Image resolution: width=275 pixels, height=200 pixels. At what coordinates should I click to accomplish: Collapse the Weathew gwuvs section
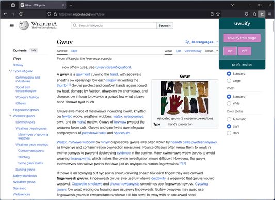10,116
